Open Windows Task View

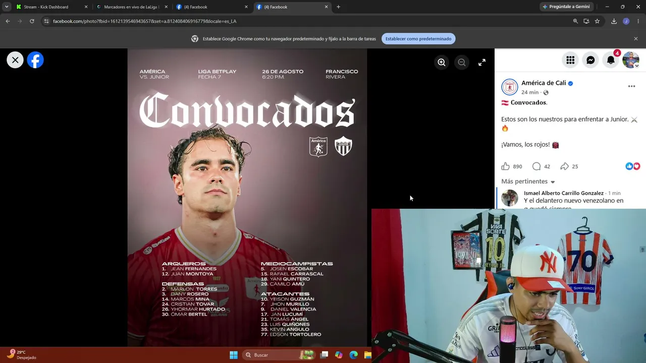coord(324,355)
